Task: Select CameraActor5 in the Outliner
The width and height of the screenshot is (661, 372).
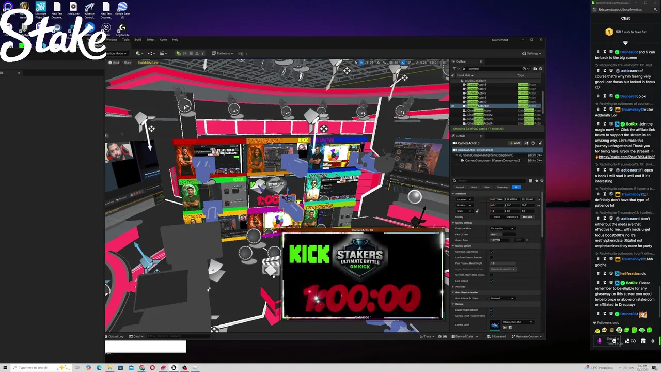Action: (x=478, y=85)
